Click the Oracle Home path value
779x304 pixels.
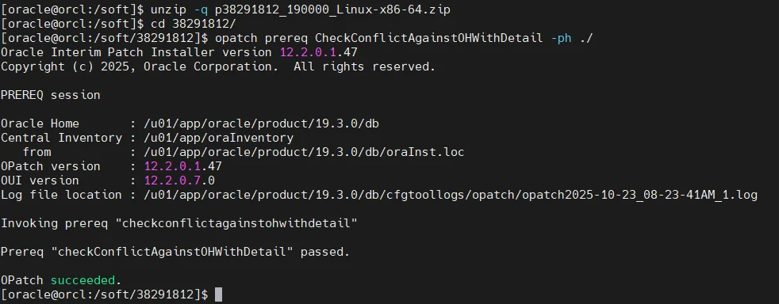tap(261, 123)
